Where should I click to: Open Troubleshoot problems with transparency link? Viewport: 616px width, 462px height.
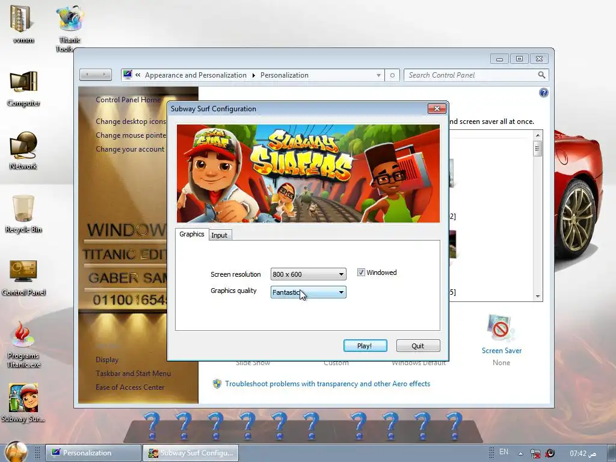point(327,384)
